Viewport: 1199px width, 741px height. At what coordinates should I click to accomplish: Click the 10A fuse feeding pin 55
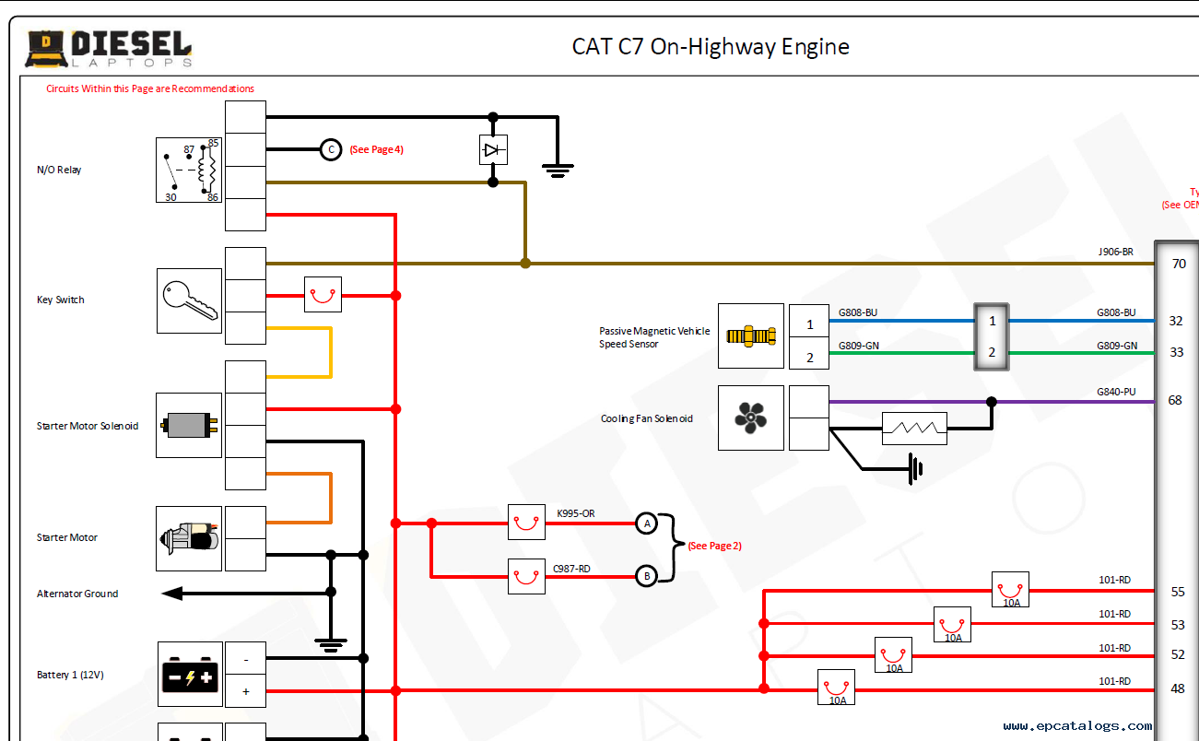[1010, 590]
